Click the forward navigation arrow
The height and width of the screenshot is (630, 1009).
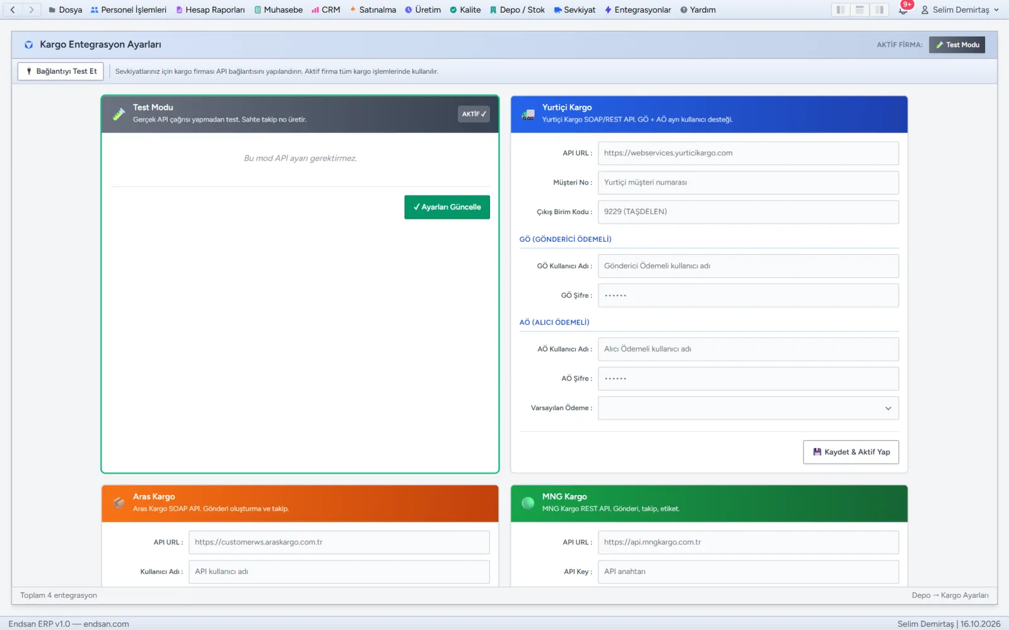point(32,9)
